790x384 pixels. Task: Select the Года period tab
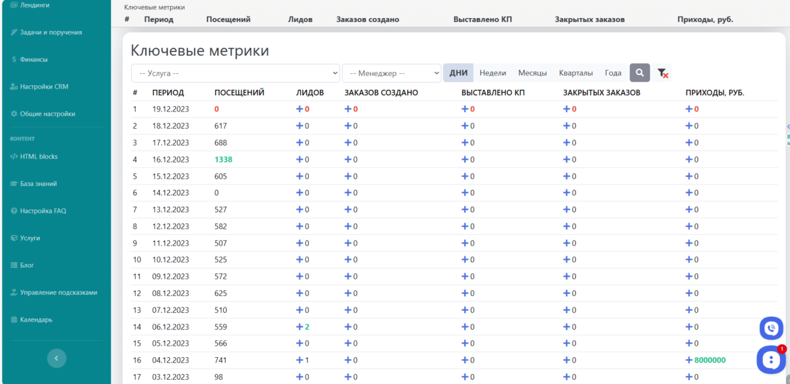613,73
